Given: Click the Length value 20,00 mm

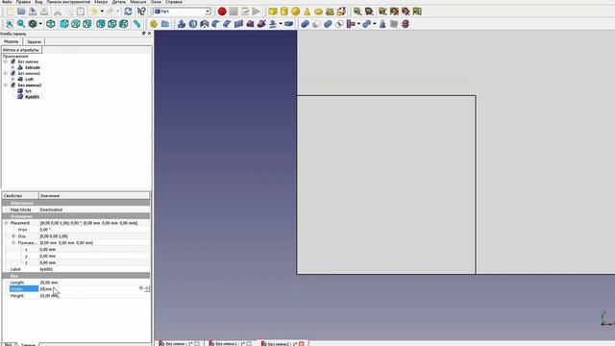Looking at the screenshot, I should 49,283.
